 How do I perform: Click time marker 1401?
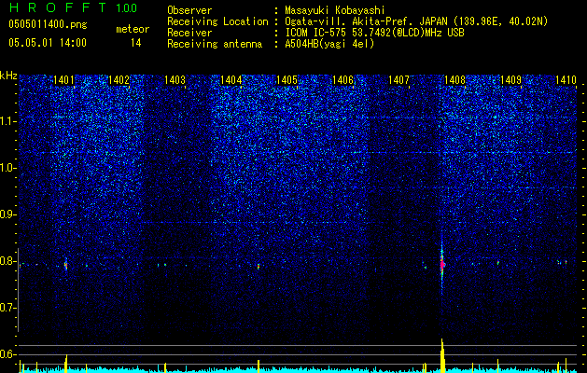coord(63,79)
